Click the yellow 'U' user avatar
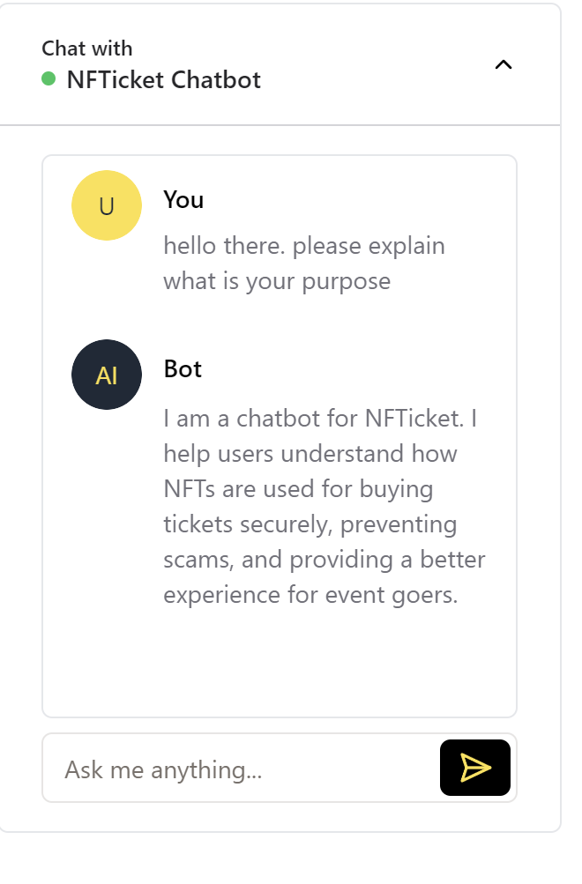 [107, 205]
